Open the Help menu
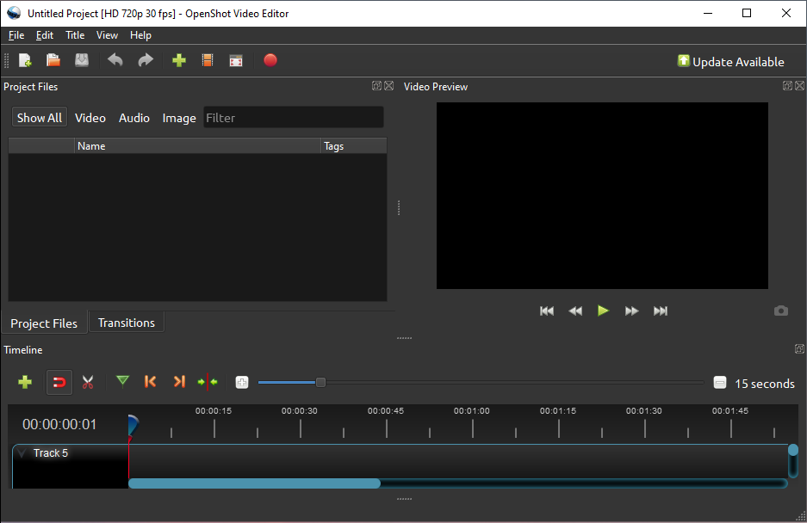 click(x=140, y=35)
